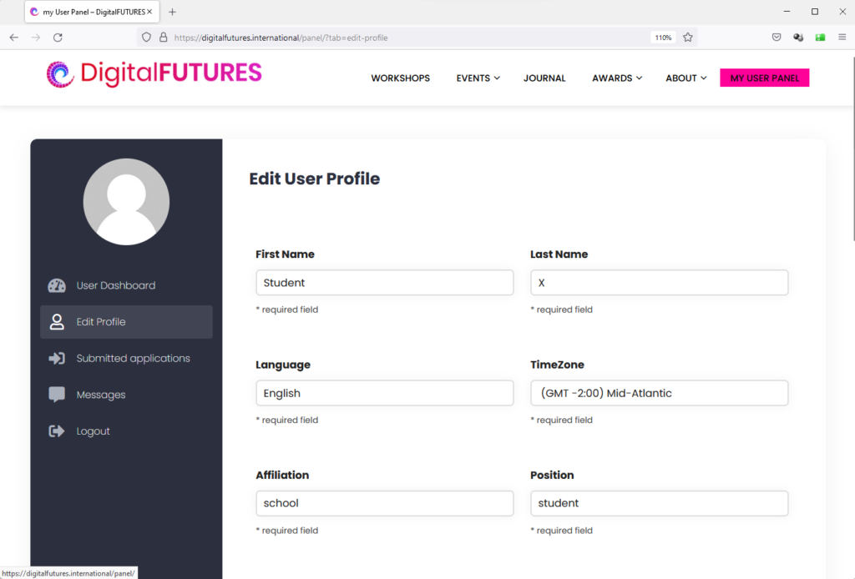Select the Edit Profile person icon
This screenshot has width=855, height=579.
[57, 322]
